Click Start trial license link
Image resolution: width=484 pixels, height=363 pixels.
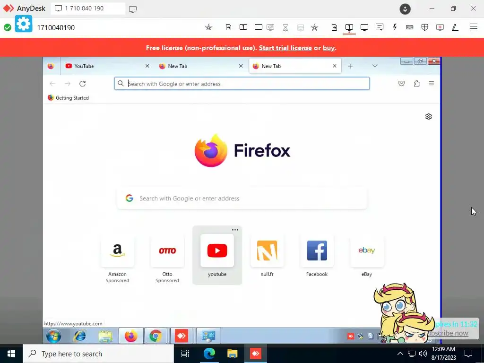click(x=285, y=48)
